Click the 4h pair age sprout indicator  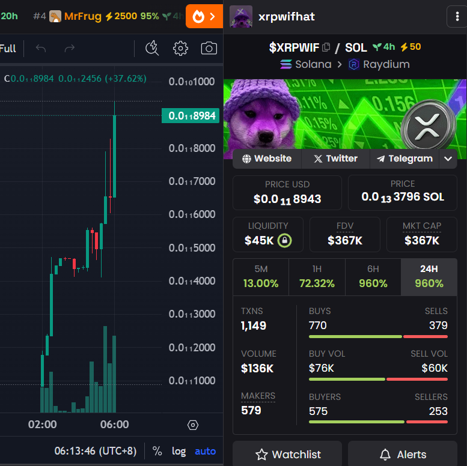coord(384,47)
